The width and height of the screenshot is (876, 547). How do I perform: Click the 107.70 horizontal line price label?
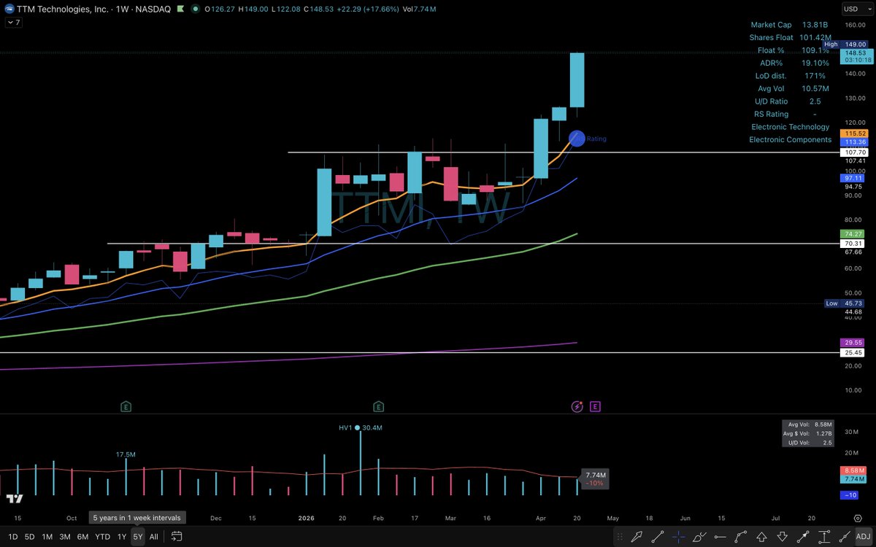tap(853, 152)
